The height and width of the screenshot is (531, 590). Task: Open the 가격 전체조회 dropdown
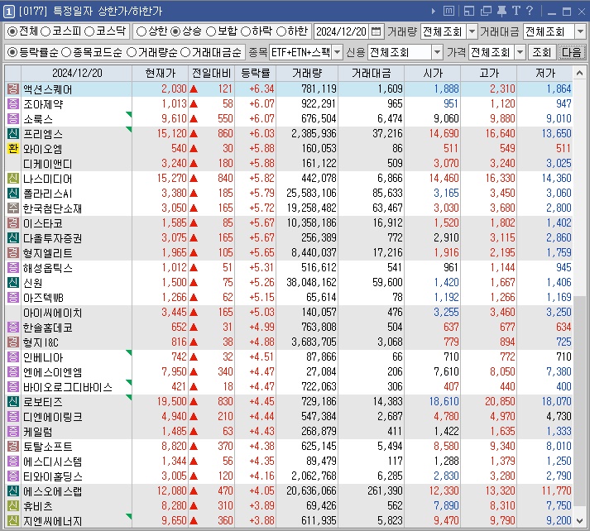tap(520, 52)
